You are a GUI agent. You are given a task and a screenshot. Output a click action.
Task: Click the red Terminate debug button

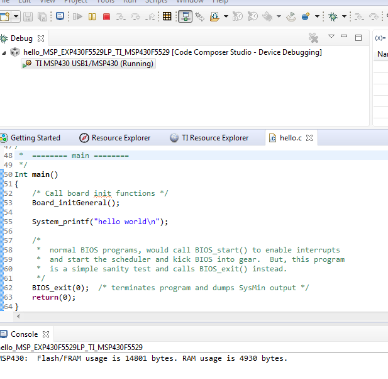[x=106, y=16]
